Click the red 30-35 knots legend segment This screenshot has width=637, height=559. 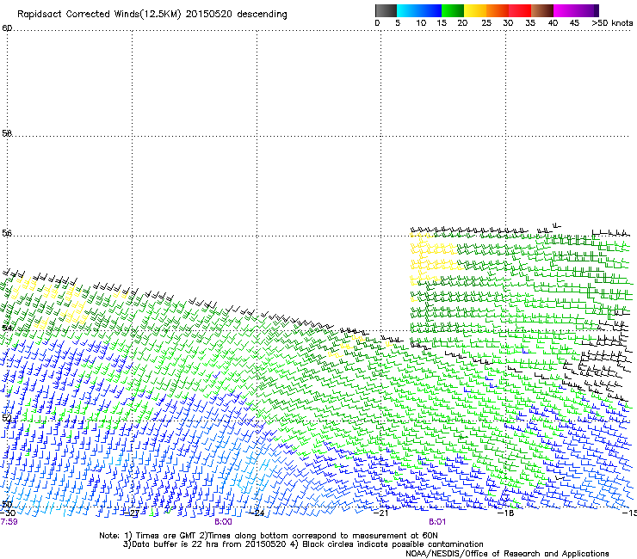(520, 10)
